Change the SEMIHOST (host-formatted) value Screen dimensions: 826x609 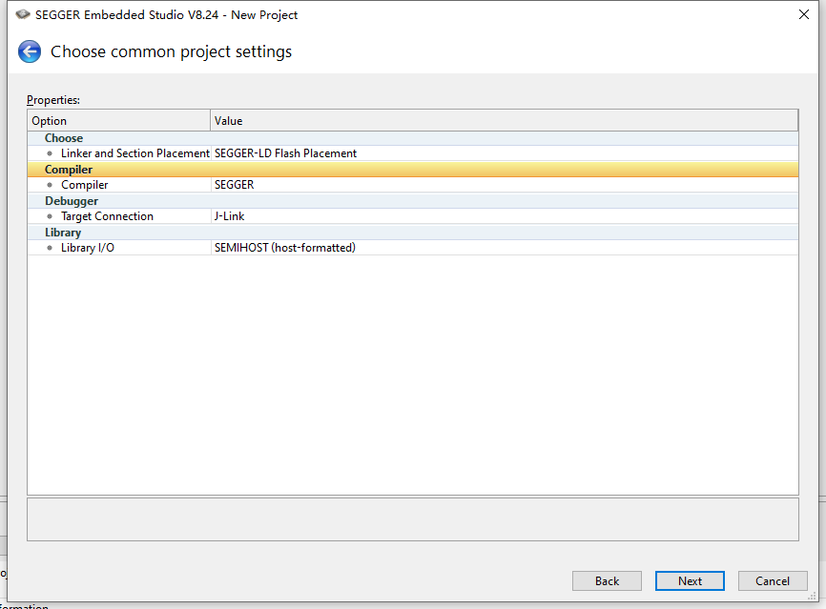284,248
